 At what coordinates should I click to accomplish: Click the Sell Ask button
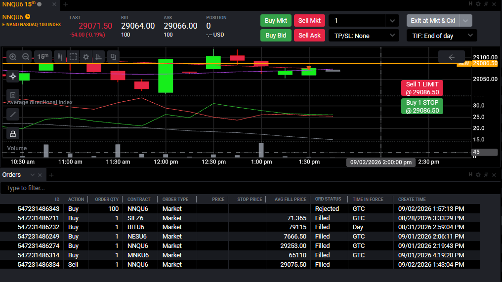click(x=309, y=35)
